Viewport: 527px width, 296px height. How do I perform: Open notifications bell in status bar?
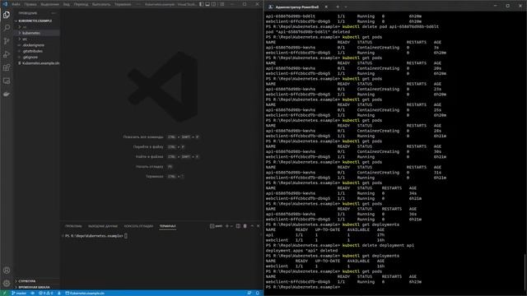click(258, 293)
